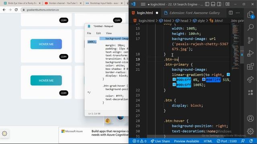Open the notifications bell in status bar
This screenshot has height=144, width=257.
pos(251,141)
